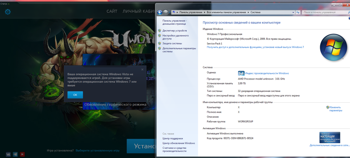Open ЛИЧНЫЙ КАБИНЕТ in launcher menu

(139, 11)
